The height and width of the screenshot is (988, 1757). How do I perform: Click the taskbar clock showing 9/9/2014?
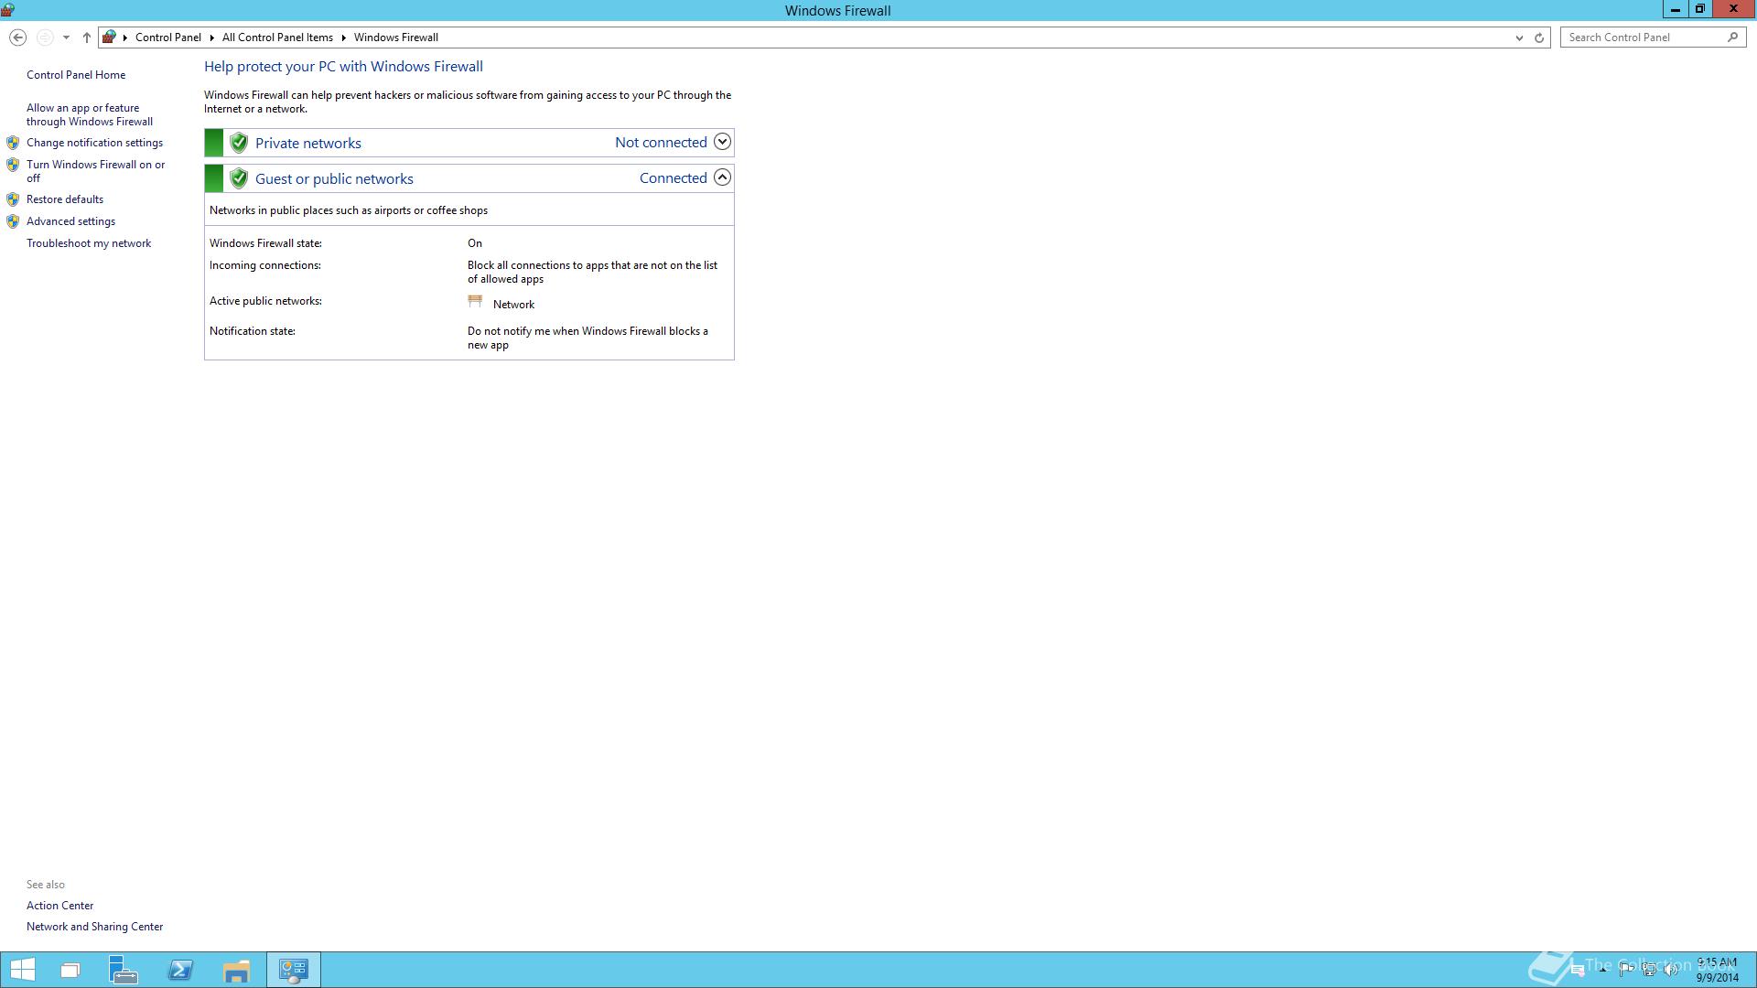1717,970
